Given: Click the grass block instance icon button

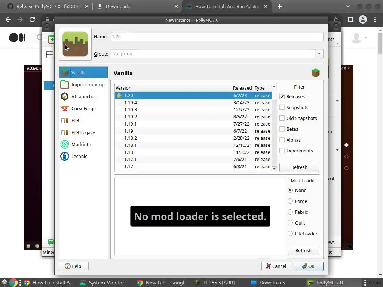Looking at the screenshot, I should [x=75, y=44].
